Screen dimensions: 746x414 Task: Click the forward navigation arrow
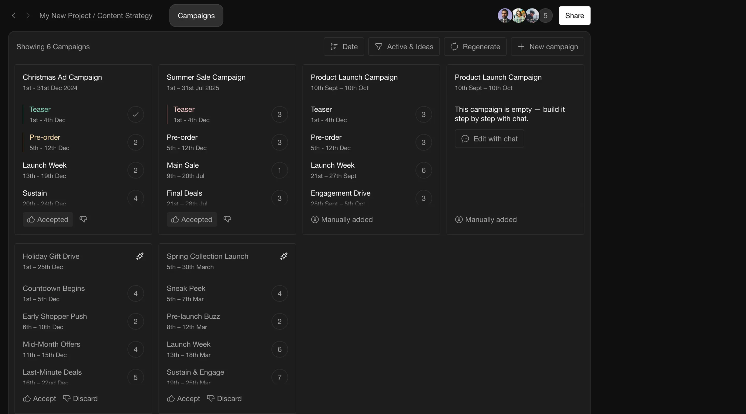coord(28,16)
